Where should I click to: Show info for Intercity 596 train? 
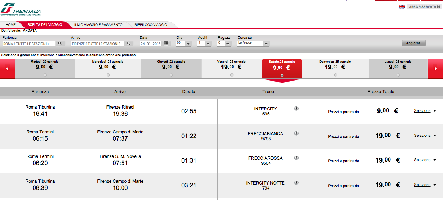click(296, 109)
